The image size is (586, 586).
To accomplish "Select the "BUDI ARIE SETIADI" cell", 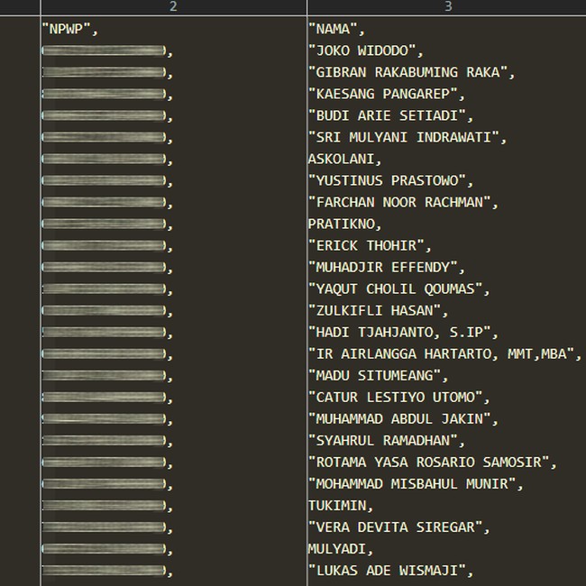I will [x=390, y=115].
